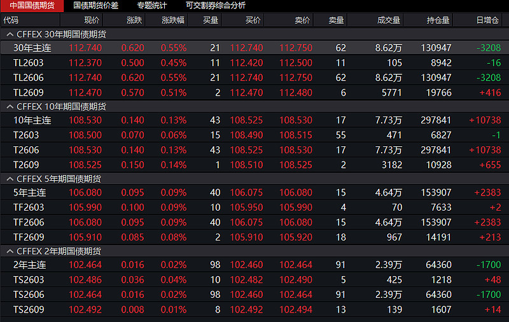Collapse the CFFEX 5年期国债期货 group

click(x=10, y=179)
